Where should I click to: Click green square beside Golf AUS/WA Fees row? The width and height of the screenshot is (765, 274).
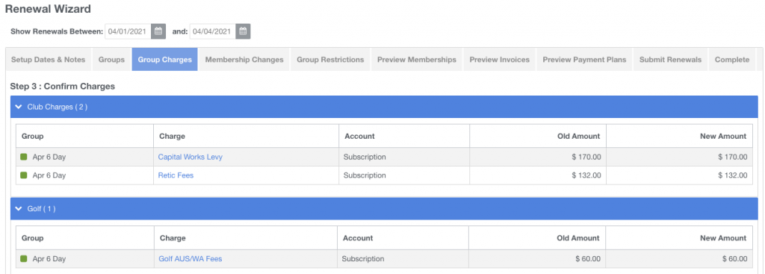click(23, 259)
